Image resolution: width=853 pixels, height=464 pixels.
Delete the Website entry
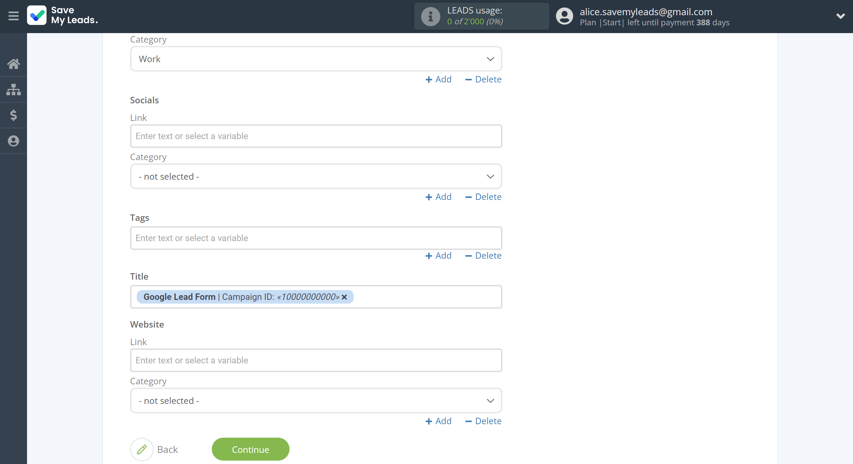483,421
